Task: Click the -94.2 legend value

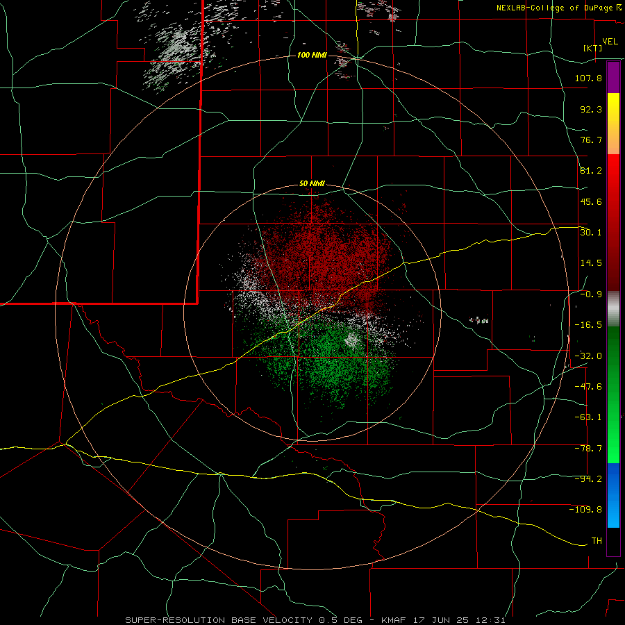Action: [x=588, y=479]
